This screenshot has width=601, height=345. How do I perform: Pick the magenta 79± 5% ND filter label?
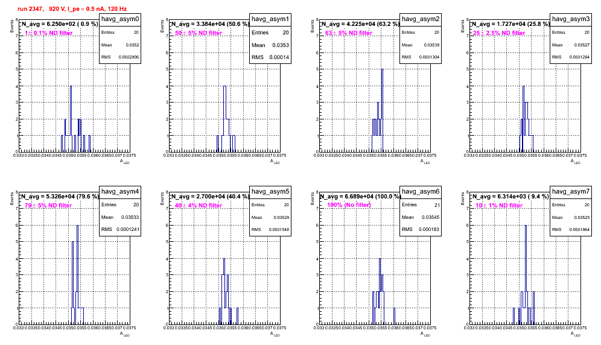pyautogui.click(x=48, y=206)
